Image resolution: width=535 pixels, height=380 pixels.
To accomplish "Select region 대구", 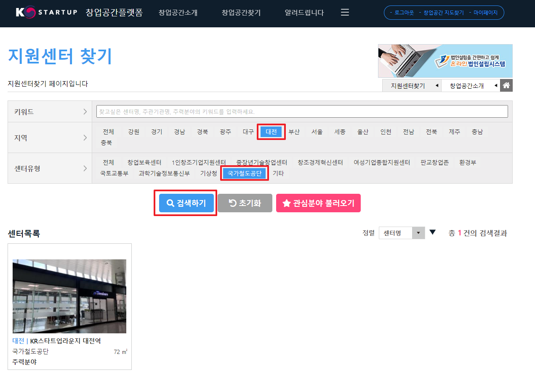I will tap(248, 132).
